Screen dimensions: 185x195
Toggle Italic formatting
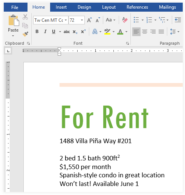[x=45, y=32]
